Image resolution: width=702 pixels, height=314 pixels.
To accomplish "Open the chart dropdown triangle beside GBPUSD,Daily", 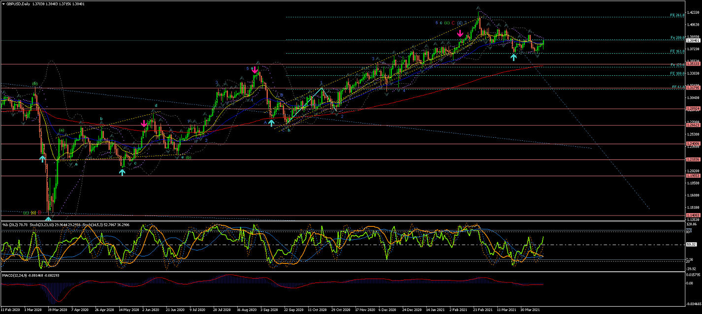I will (3, 3).
